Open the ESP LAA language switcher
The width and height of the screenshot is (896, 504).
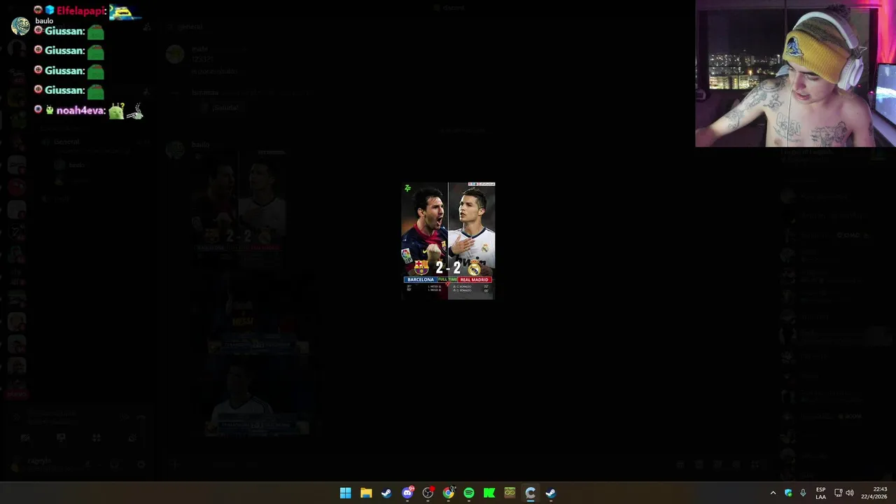pyautogui.click(x=820, y=493)
